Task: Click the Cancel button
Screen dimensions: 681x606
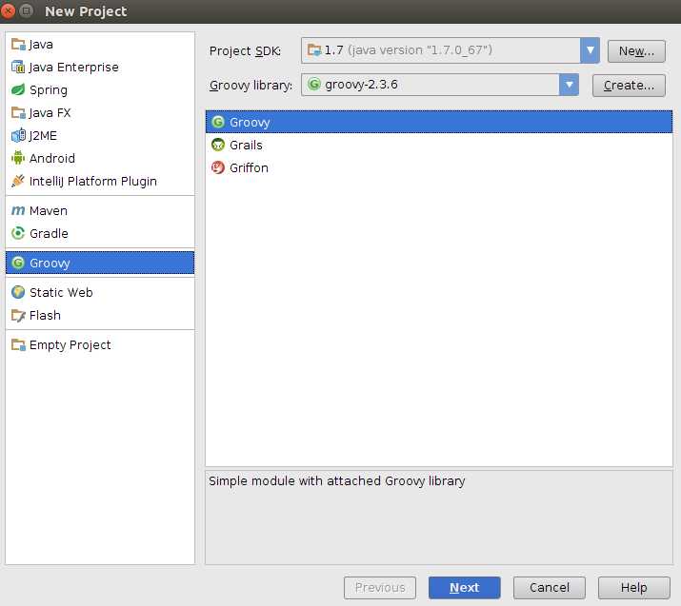Action: [549, 587]
